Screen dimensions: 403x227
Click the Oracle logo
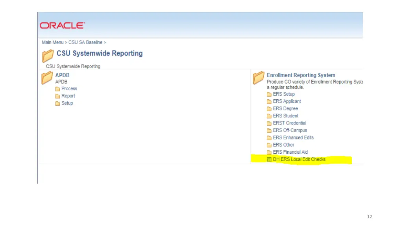click(x=62, y=26)
